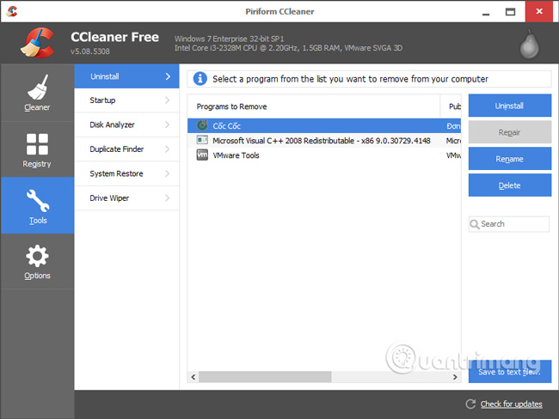Image resolution: width=559 pixels, height=419 pixels.
Task: Expand the System Restore chevron
Action: pyautogui.click(x=167, y=173)
